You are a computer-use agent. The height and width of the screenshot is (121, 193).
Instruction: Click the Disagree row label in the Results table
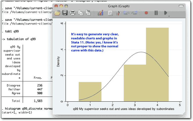coord(13,85)
